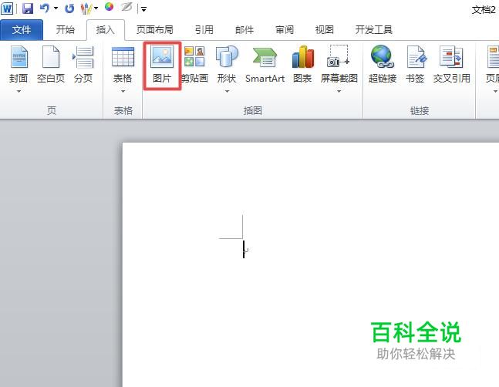Open the 视图 (View) tab
499x387 pixels.
[x=324, y=30]
